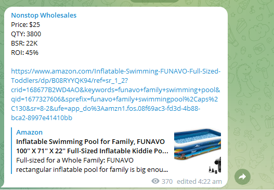
Task: Click the date pill above the message
Action: (x=154, y=1)
